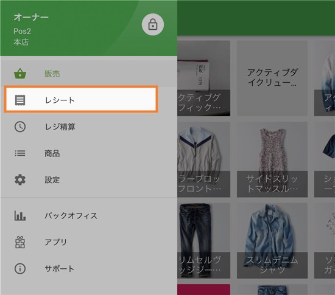Click the Pos2 label in the header
335x295 pixels.
[x=22, y=32]
